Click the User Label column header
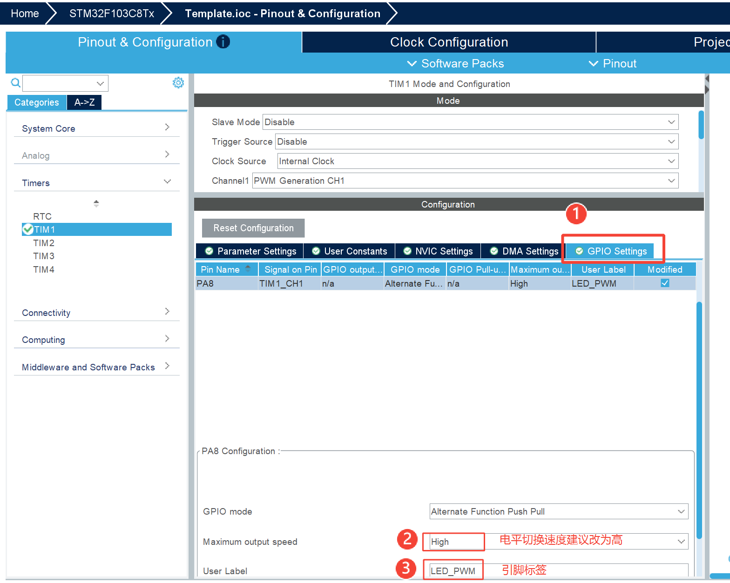Viewport: 730px width, 583px height. click(x=603, y=269)
